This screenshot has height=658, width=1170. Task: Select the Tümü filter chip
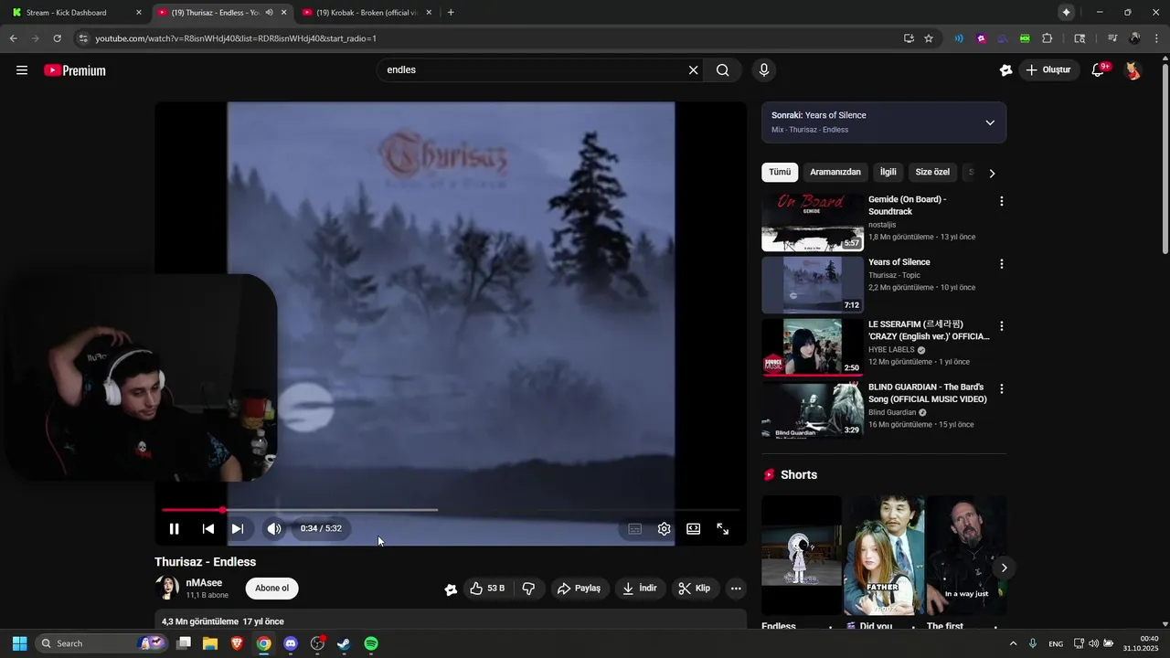pos(780,172)
